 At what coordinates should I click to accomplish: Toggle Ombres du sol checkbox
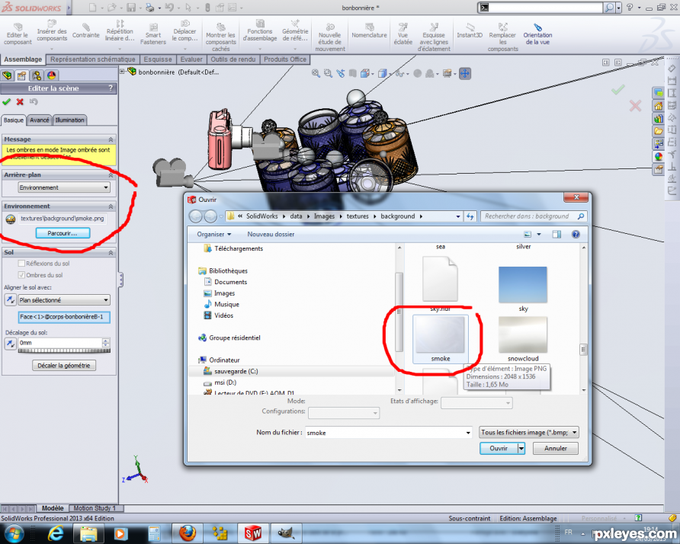(x=21, y=275)
